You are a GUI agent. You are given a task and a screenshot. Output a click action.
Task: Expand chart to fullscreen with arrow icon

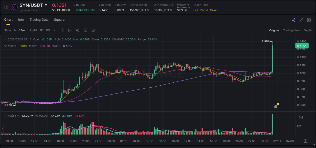pos(301,20)
